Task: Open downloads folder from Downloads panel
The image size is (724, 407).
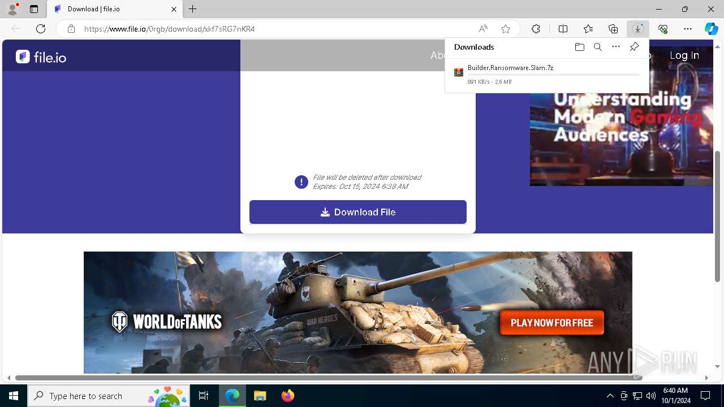Action: (579, 47)
